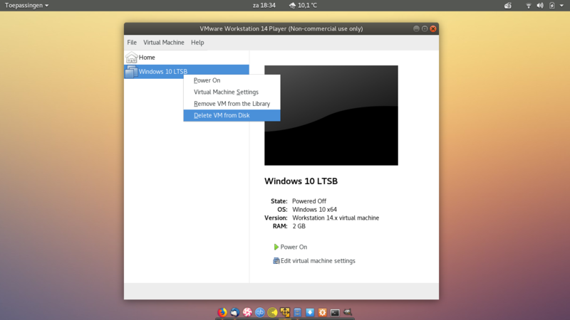Viewport: 570px width, 320px height.
Task: Open the Toepassingen applications menu
Action: (x=26, y=6)
